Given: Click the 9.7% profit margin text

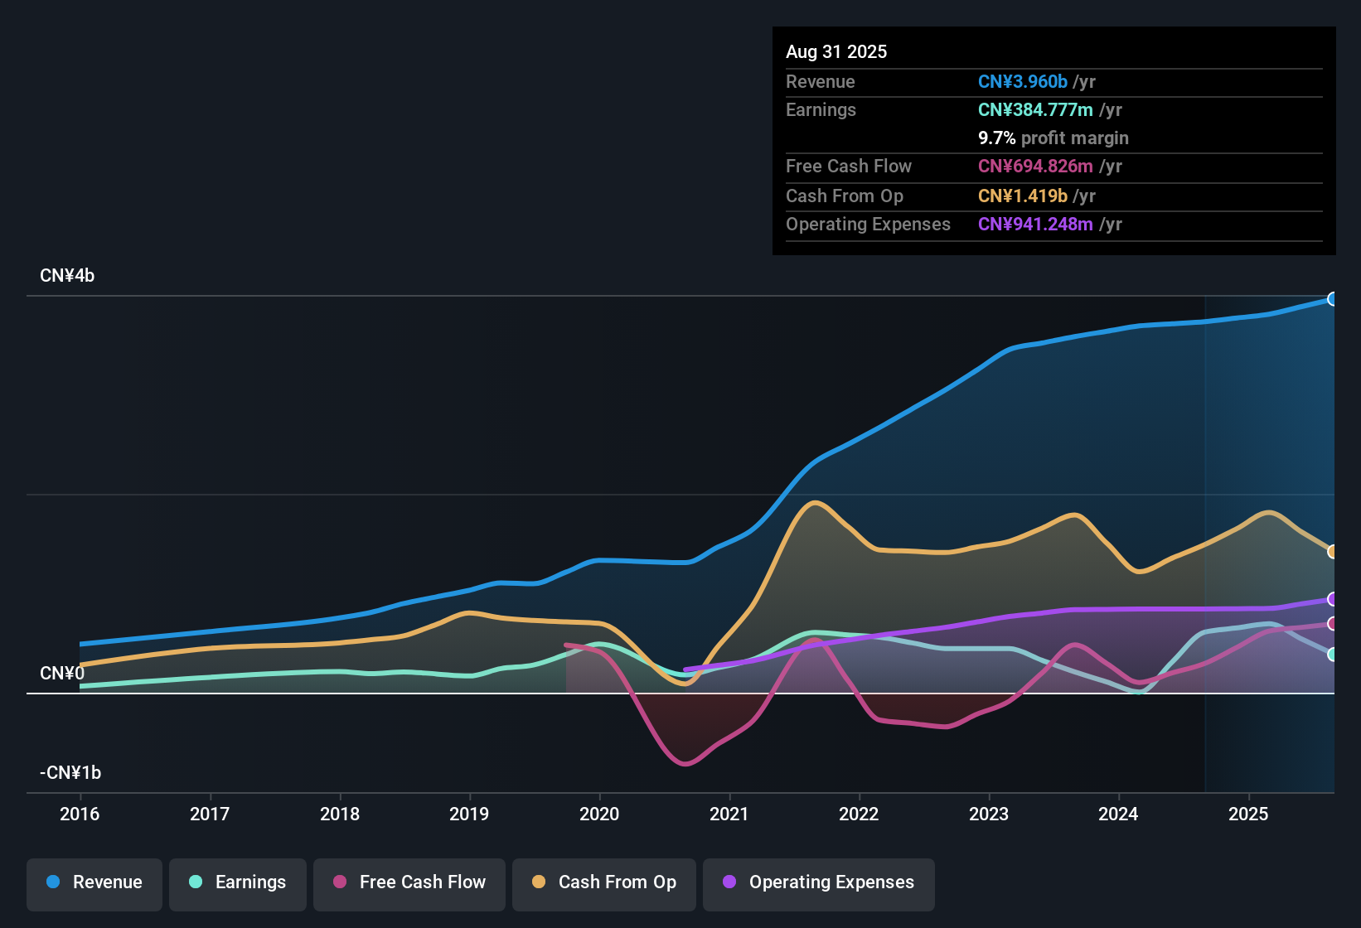Looking at the screenshot, I should 1053,138.
